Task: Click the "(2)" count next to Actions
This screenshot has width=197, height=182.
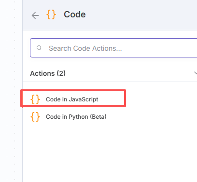Action: pos(61,73)
